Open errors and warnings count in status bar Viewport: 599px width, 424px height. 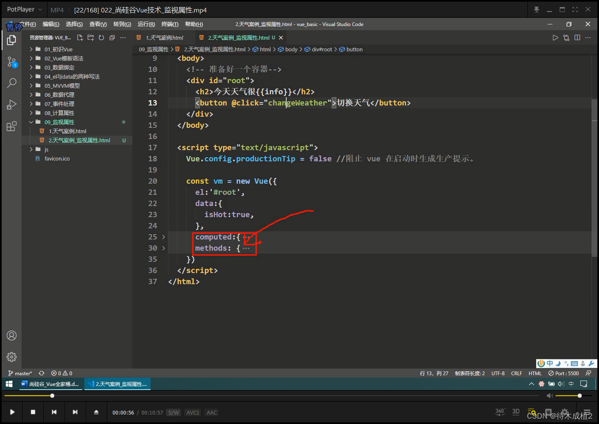coord(62,373)
